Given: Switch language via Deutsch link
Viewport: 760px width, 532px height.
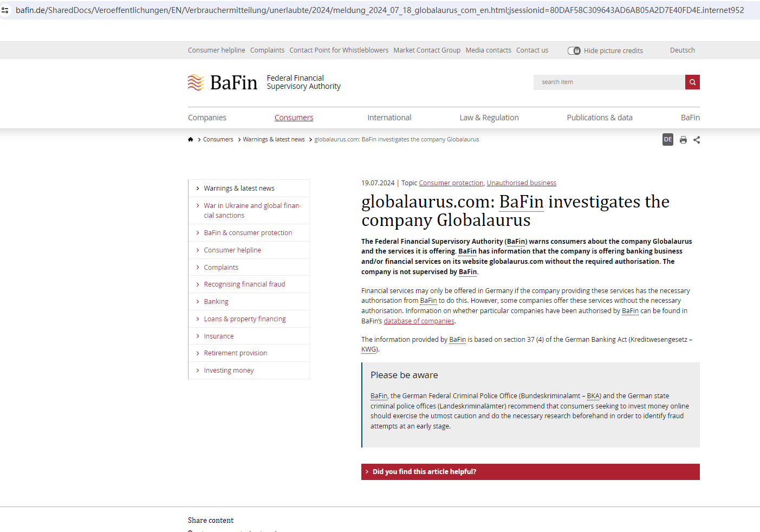Looking at the screenshot, I should click(682, 50).
